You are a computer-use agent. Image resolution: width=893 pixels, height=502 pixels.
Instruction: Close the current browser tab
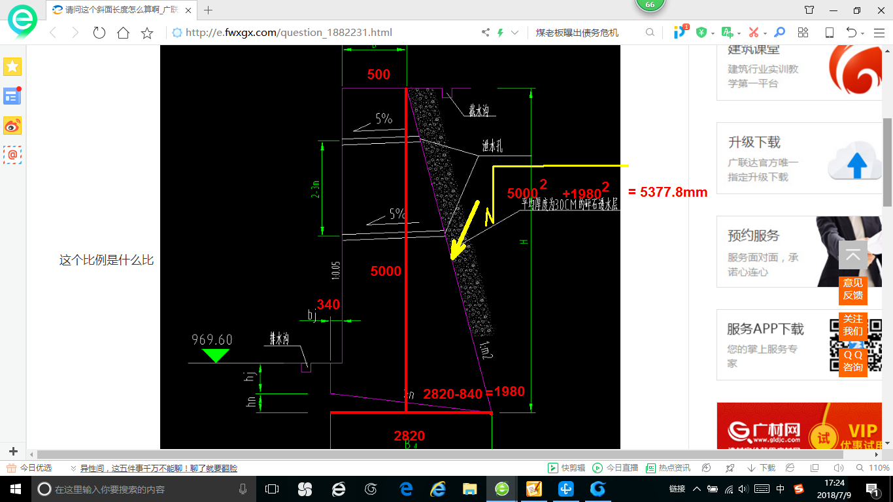190,10
